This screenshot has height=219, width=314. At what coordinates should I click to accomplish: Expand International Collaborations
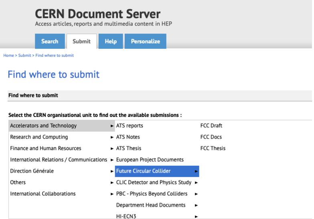(x=43, y=194)
